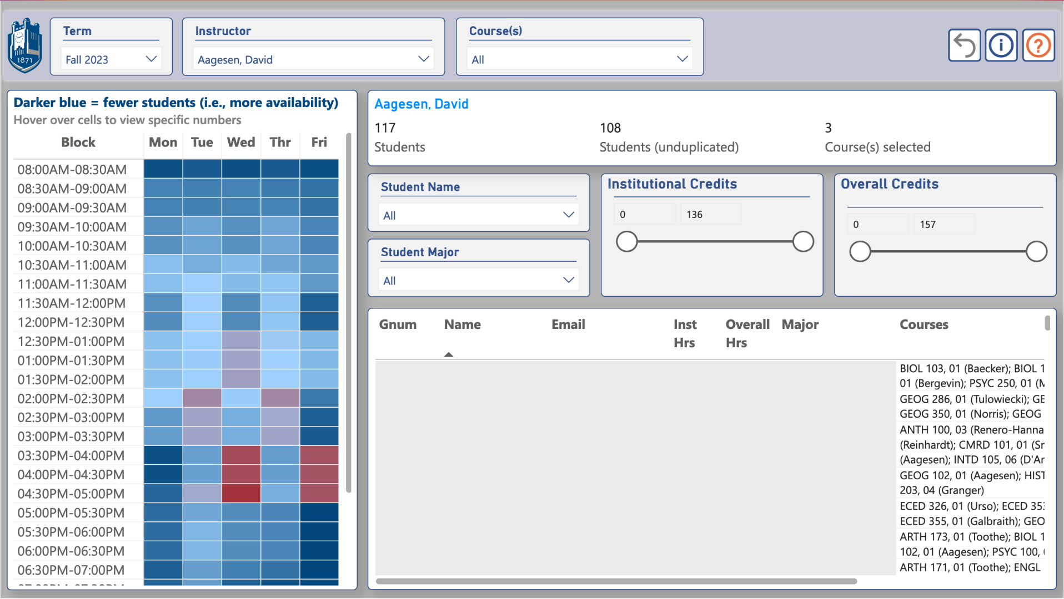
Task: Click the sort arrow under Name column
Action: (x=449, y=354)
